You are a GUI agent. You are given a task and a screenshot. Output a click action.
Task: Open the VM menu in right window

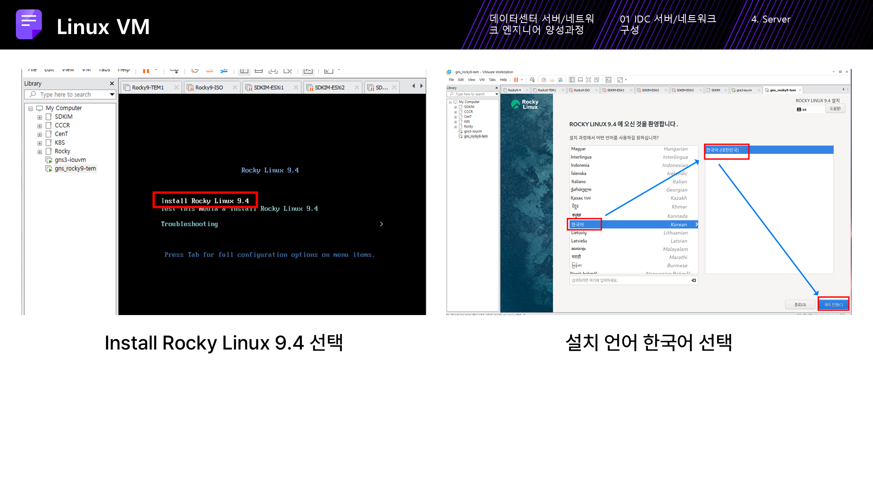coord(482,80)
